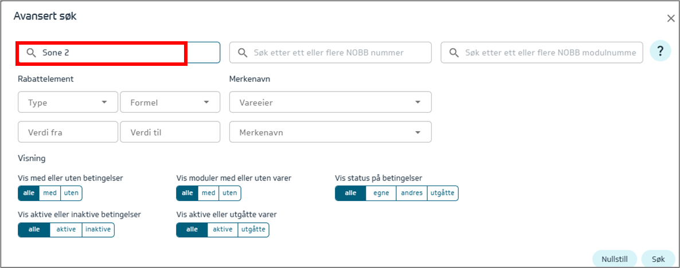Click the magnifier icon in NOBB modulnummer field
The width and height of the screenshot is (680, 268).
[x=454, y=53]
